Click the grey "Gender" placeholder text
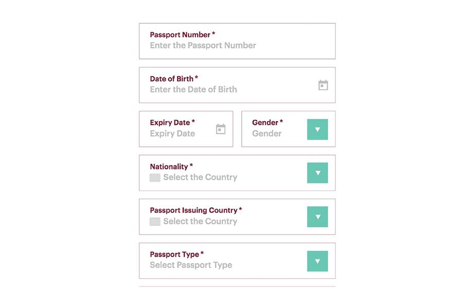468x308 pixels. point(267,133)
